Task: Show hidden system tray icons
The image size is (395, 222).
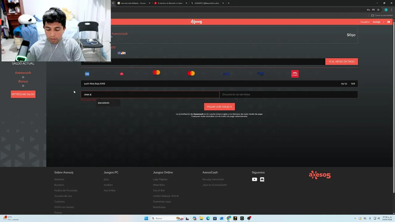Action: 355,218
